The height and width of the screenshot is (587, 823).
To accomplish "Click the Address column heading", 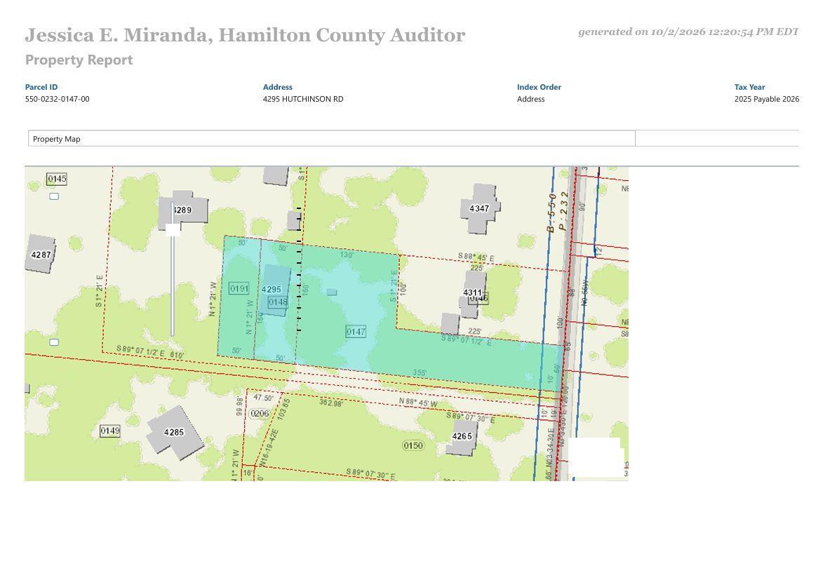I will [x=278, y=87].
